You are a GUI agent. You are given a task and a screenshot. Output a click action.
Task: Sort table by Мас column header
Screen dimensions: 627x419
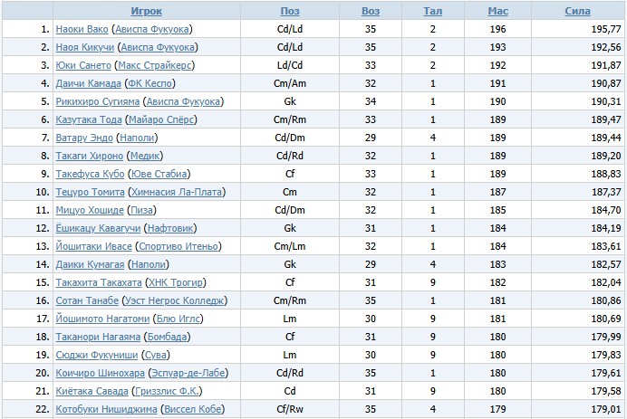[497, 12]
